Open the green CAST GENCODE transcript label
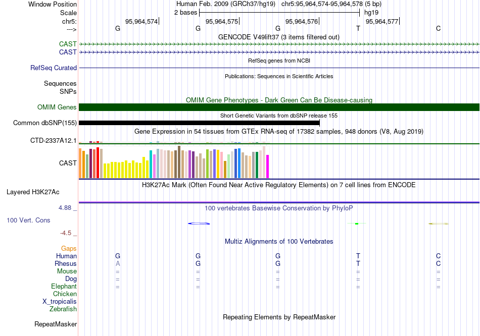Screen dimensions: 480x336 coord(68,44)
